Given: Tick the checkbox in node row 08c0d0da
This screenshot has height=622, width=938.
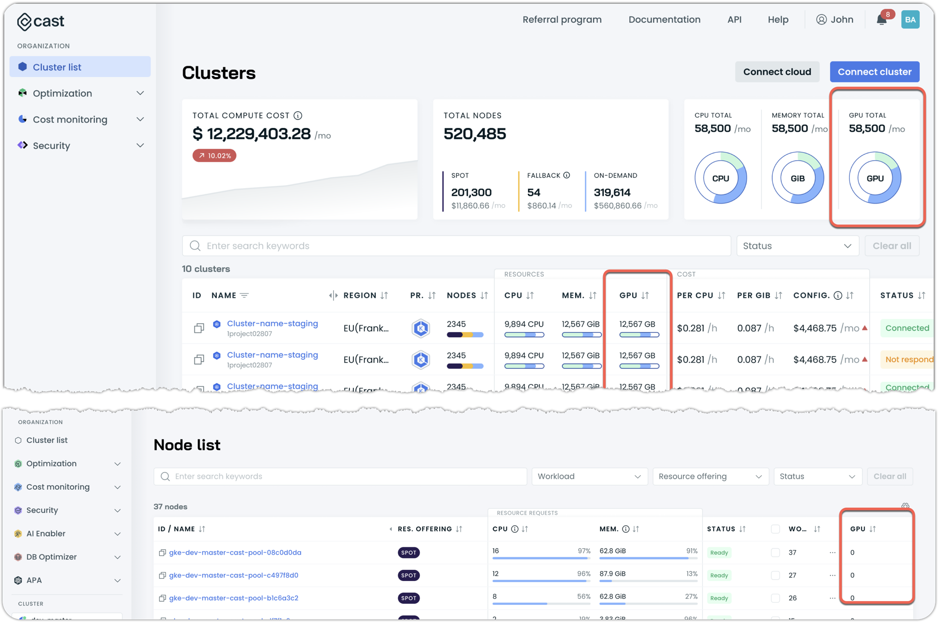Looking at the screenshot, I should click(x=775, y=553).
